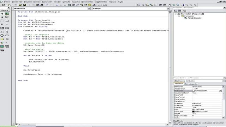This screenshot has height=127, width=226.
Task: Open the Add Form dropdown arrow
Action: point(12,5)
